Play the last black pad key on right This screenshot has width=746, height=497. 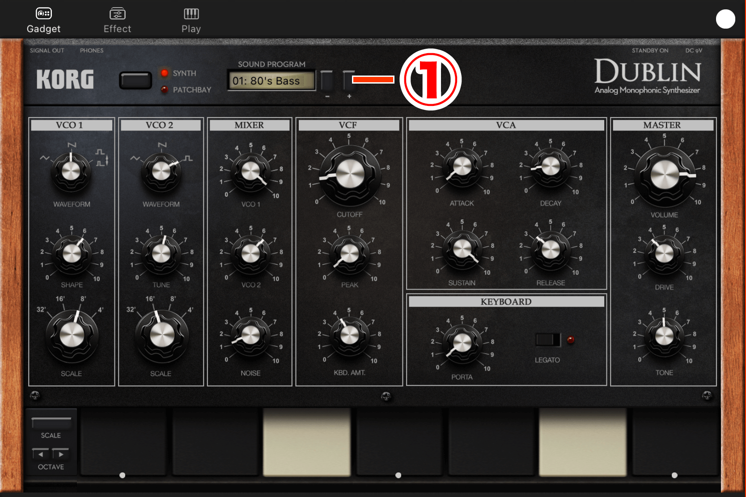[x=674, y=442]
